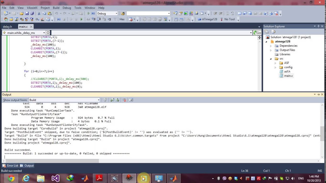Toggle word wrap in Output window
Screen dimensions: 326x183
[131, 100]
